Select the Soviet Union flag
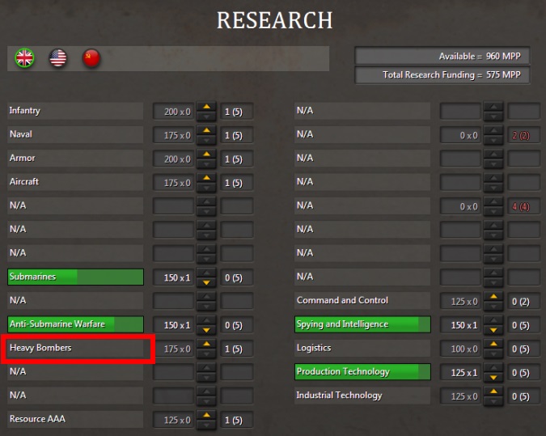The width and height of the screenshot is (546, 436). pyautogui.click(x=91, y=58)
